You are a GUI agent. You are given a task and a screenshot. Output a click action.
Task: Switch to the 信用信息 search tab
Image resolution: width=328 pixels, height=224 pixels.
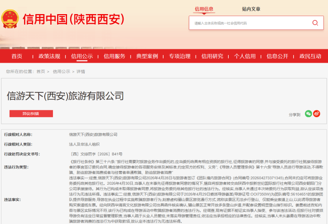tap(204, 9)
